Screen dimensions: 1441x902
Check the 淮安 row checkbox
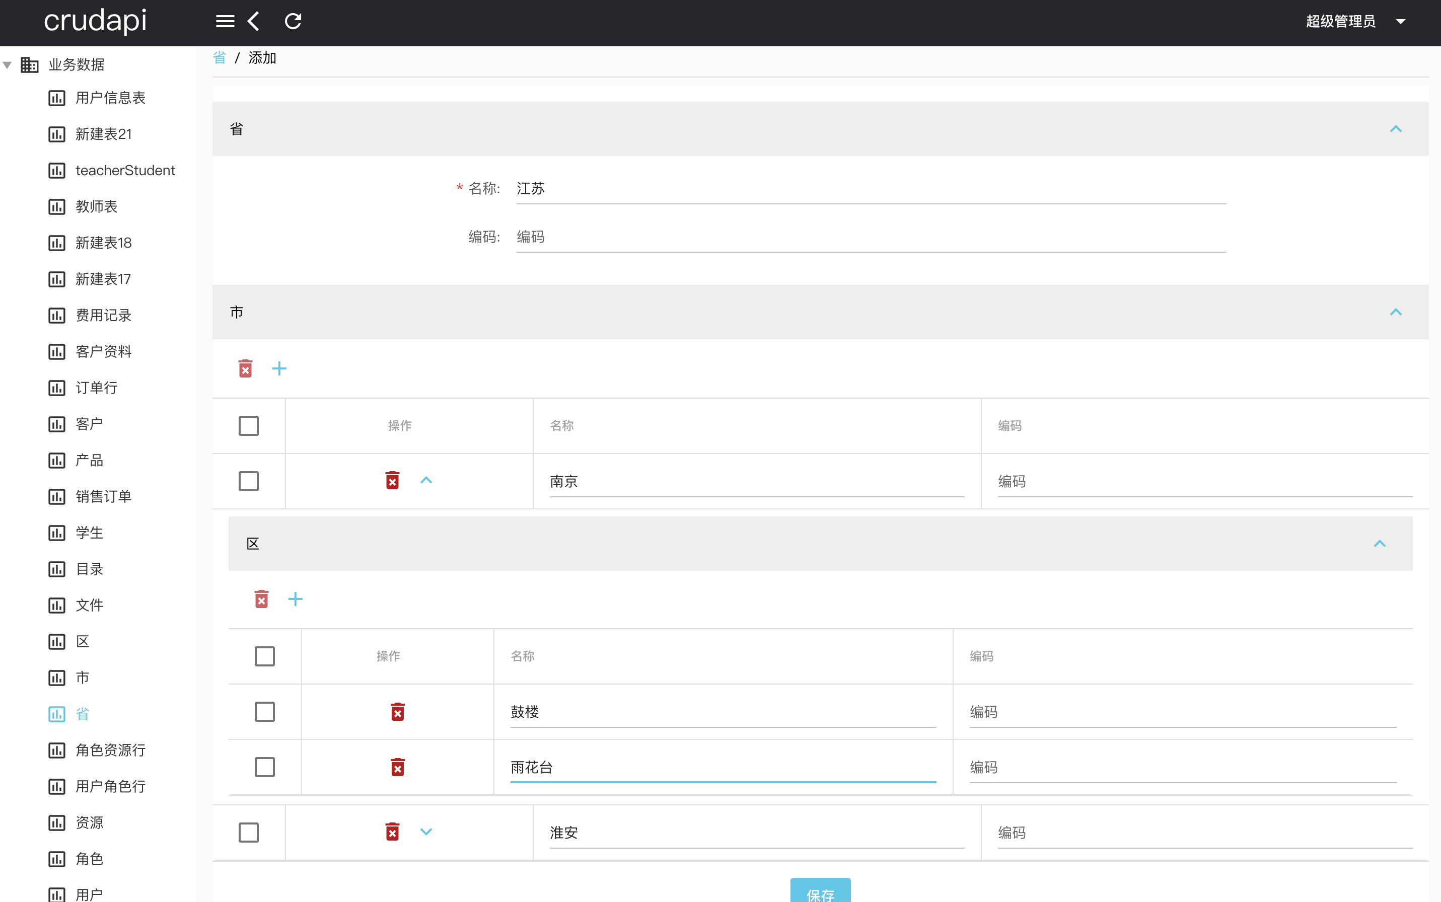coord(249,832)
